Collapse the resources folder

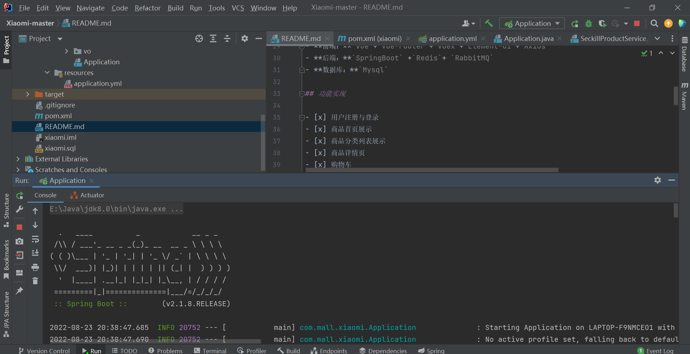click(47, 73)
